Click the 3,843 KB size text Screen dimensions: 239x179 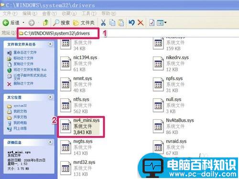tap(83, 132)
